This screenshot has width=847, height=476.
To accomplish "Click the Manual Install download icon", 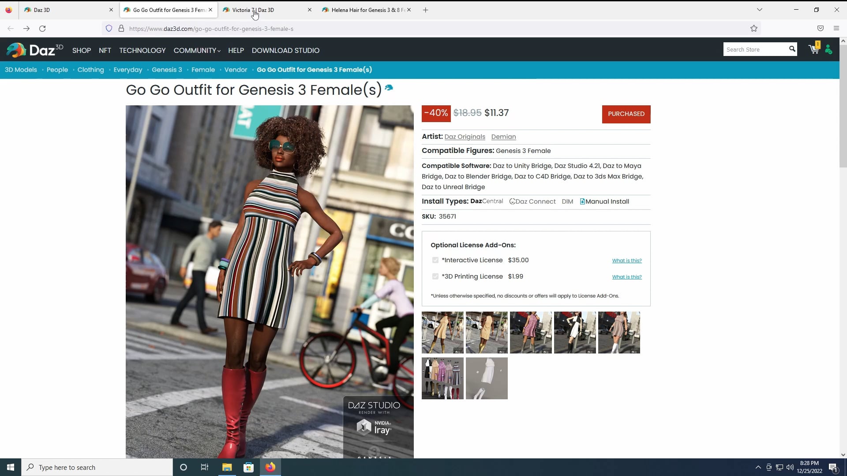I will [582, 201].
